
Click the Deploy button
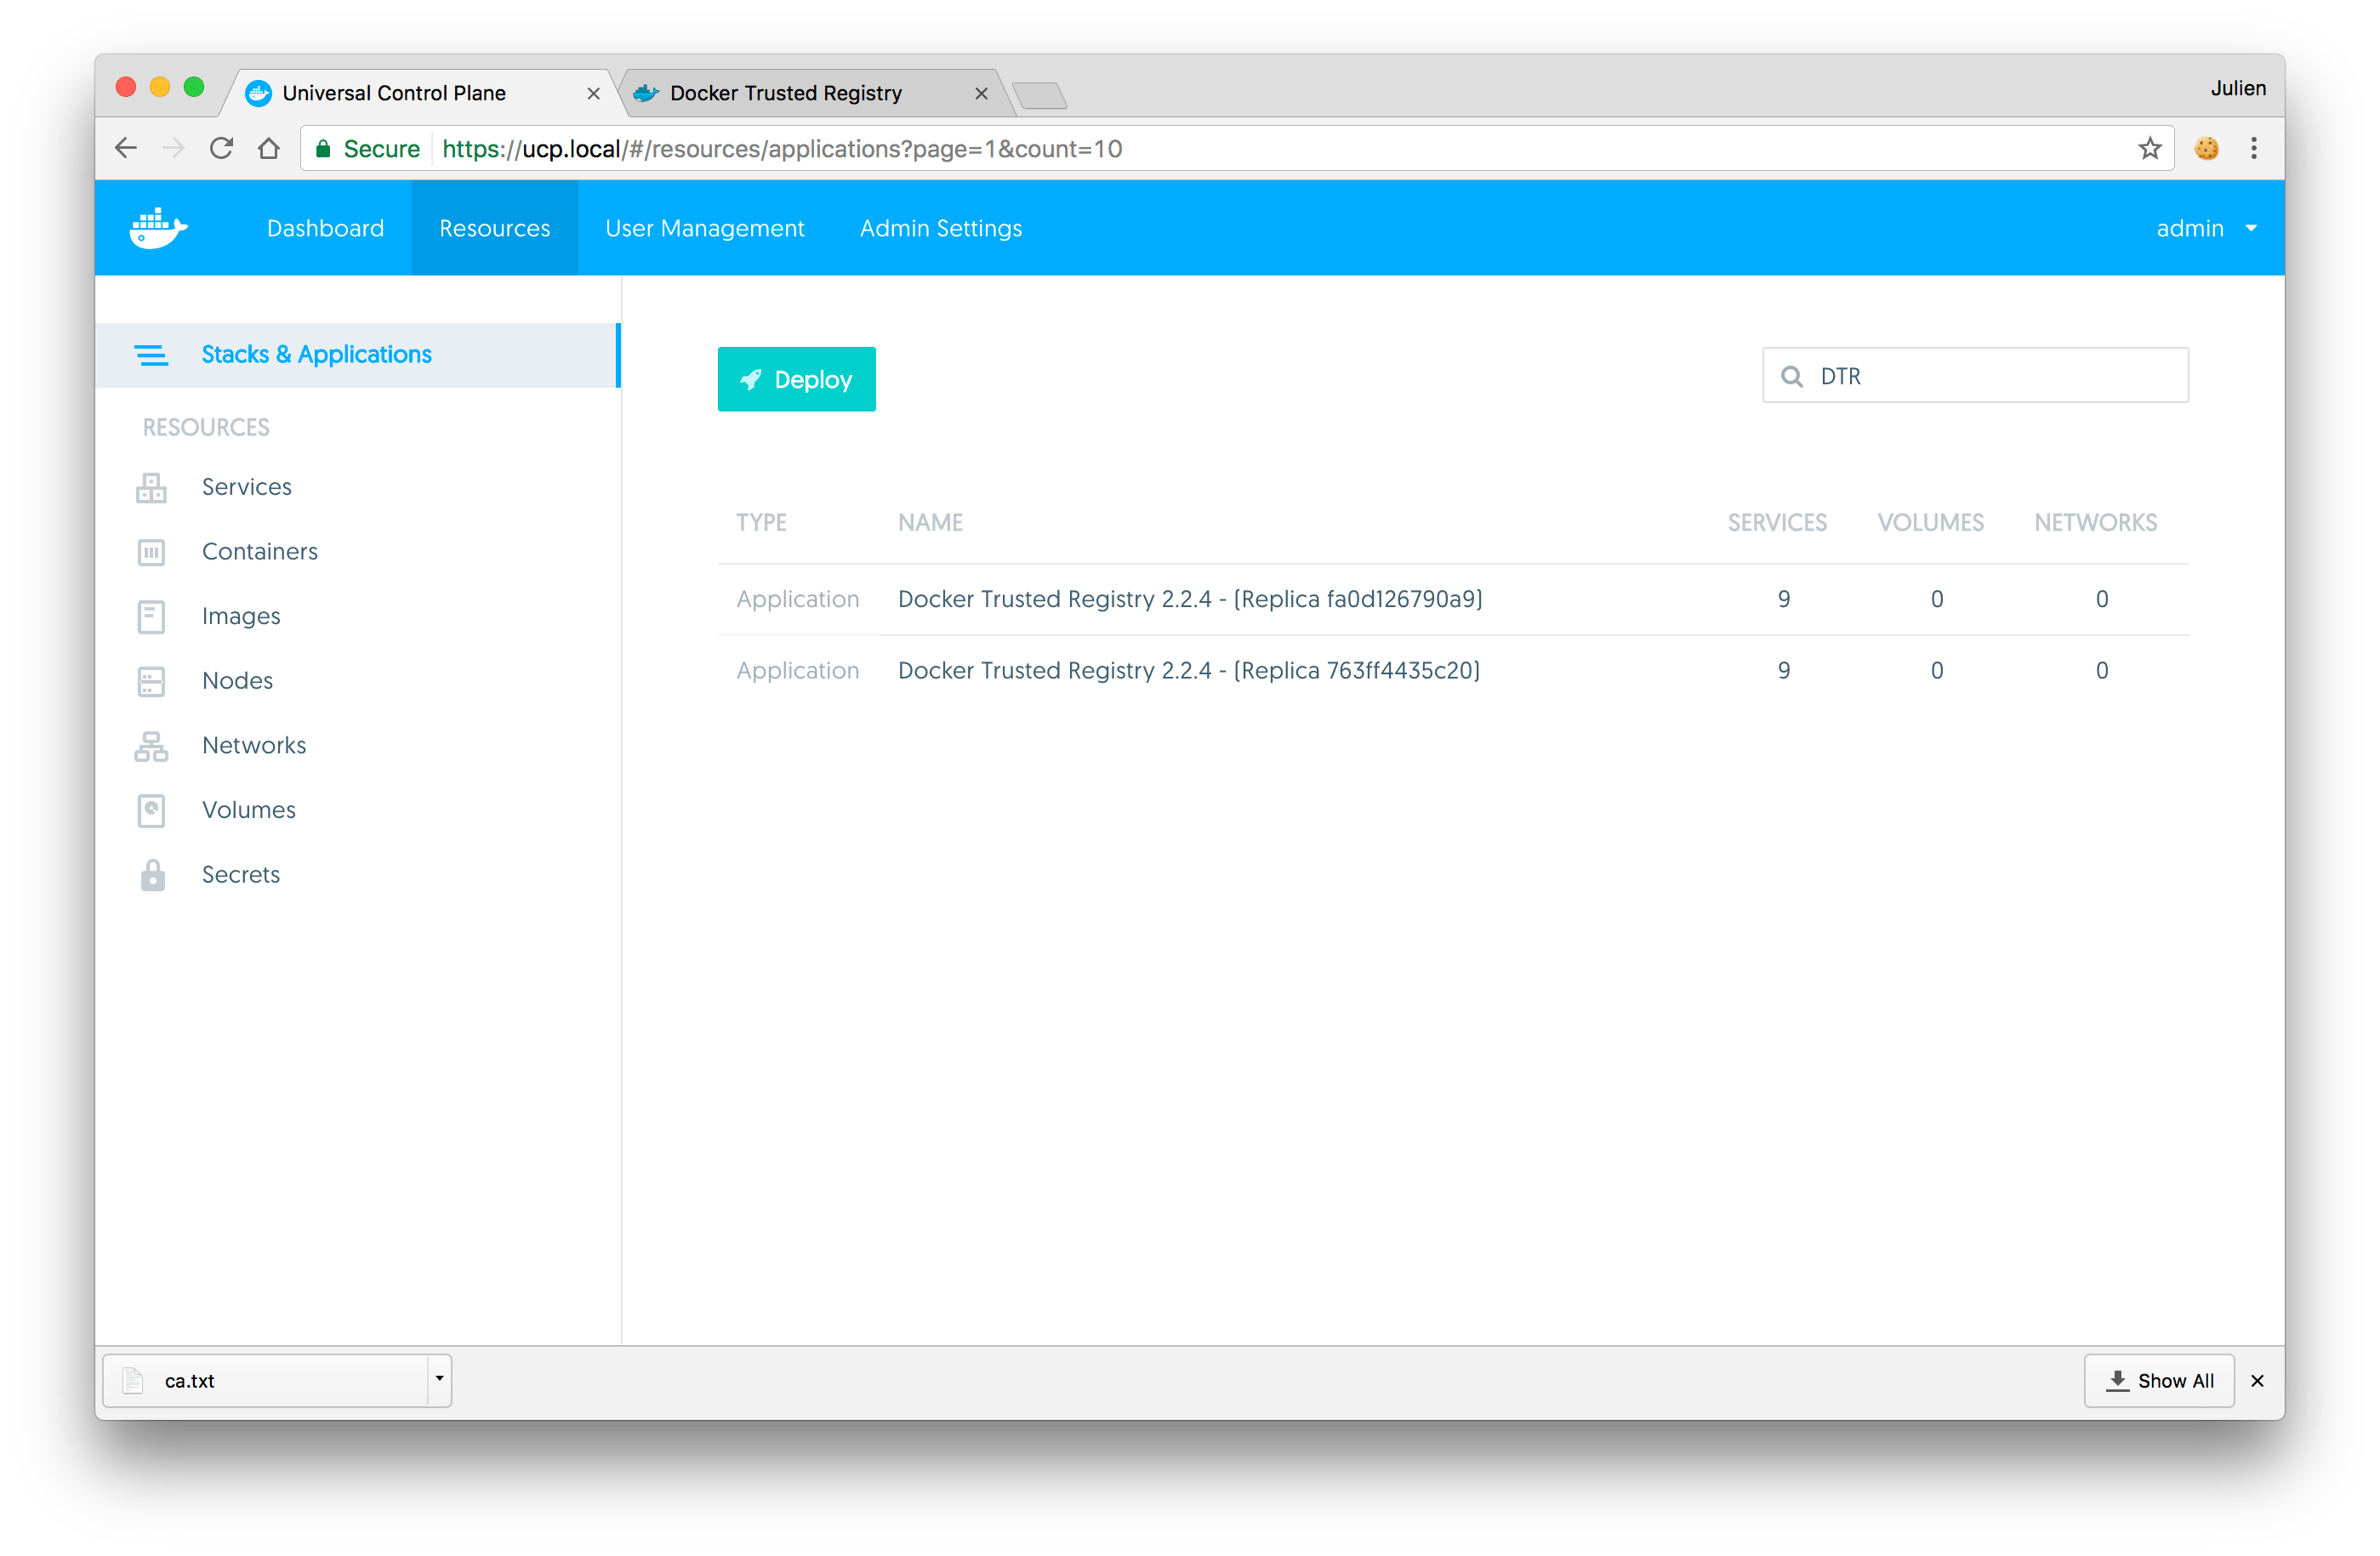(796, 378)
